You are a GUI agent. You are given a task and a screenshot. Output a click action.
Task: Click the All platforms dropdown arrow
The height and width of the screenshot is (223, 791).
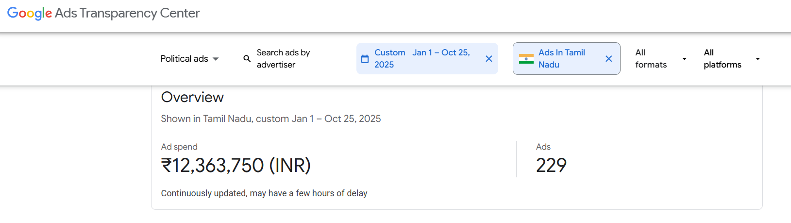coord(757,59)
